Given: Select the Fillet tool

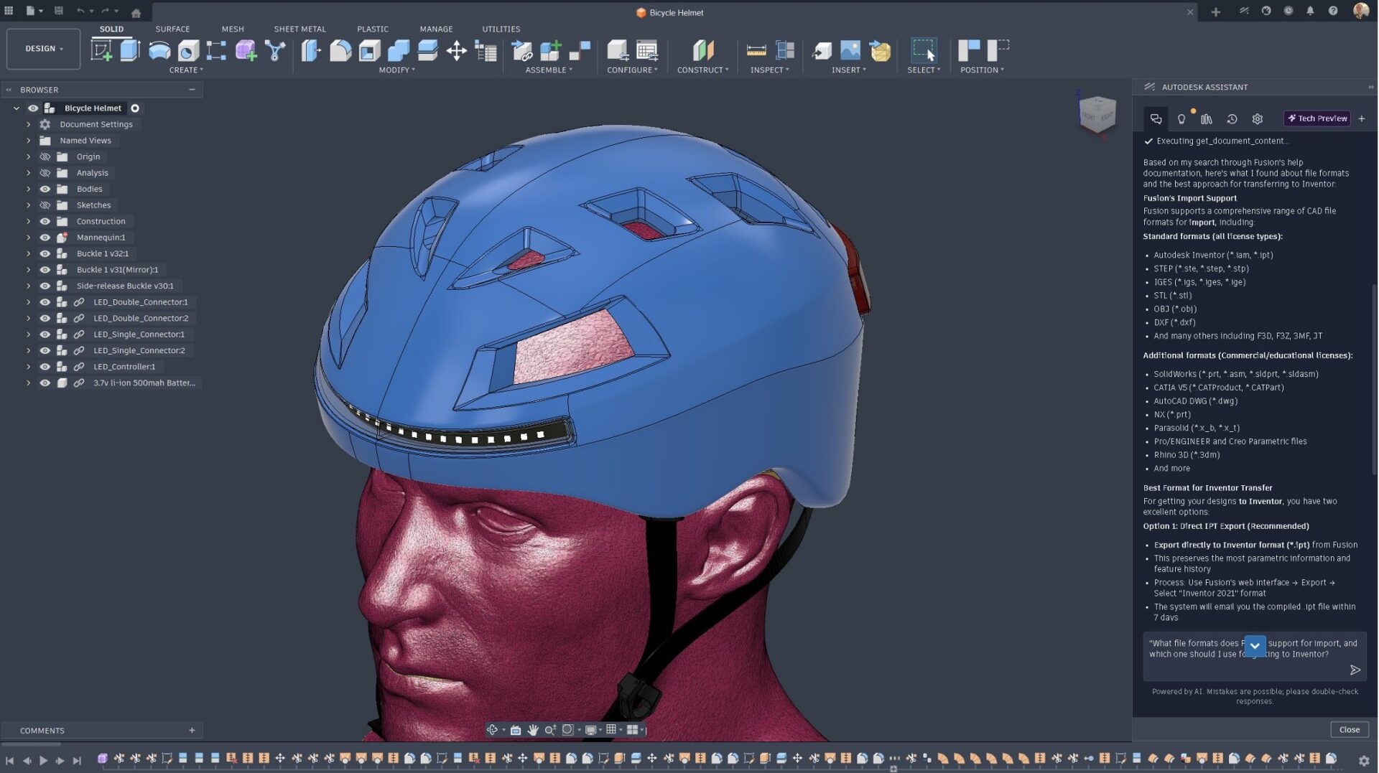Looking at the screenshot, I should point(340,51).
